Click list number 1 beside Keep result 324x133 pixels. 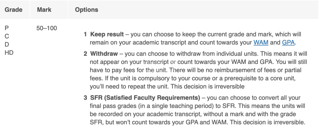coord(85,34)
